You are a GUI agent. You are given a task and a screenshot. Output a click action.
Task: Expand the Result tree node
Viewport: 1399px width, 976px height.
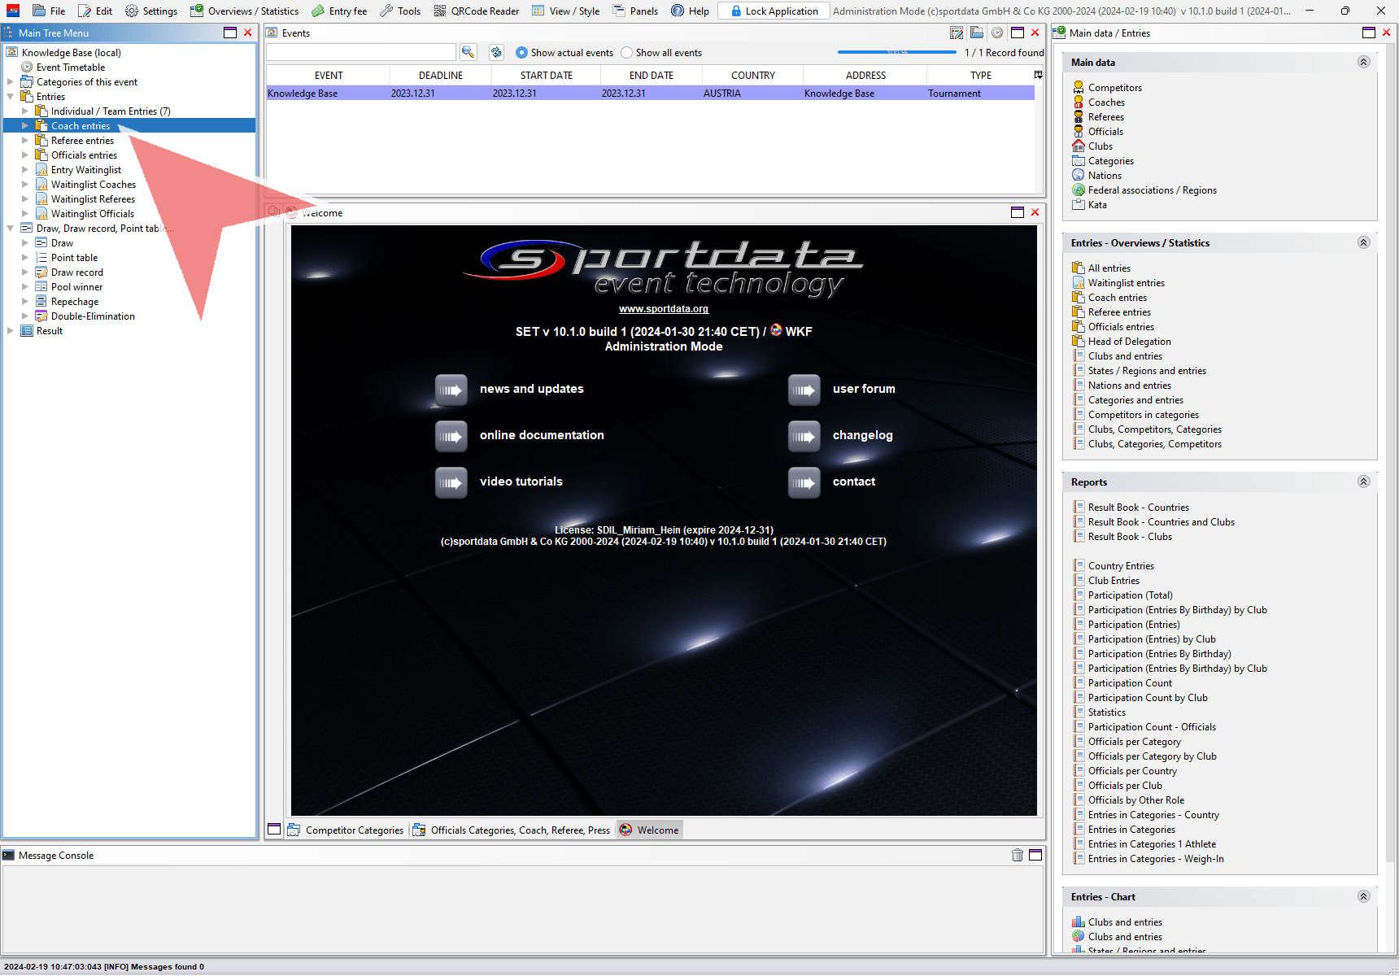[x=11, y=331]
